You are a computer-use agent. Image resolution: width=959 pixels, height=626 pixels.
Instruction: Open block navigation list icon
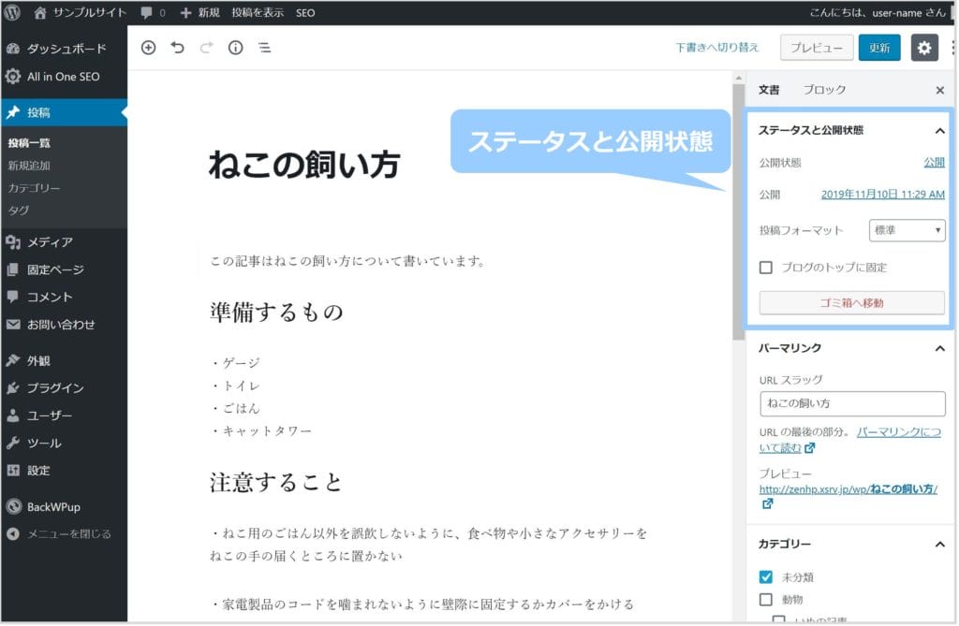tap(265, 48)
